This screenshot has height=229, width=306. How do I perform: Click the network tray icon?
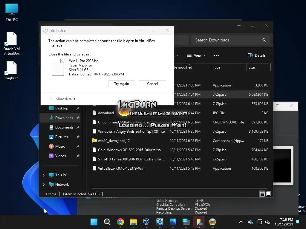[260, 222]
